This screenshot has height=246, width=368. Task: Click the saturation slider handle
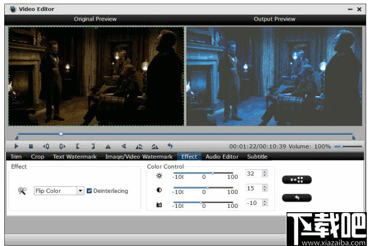click(201, 202)
